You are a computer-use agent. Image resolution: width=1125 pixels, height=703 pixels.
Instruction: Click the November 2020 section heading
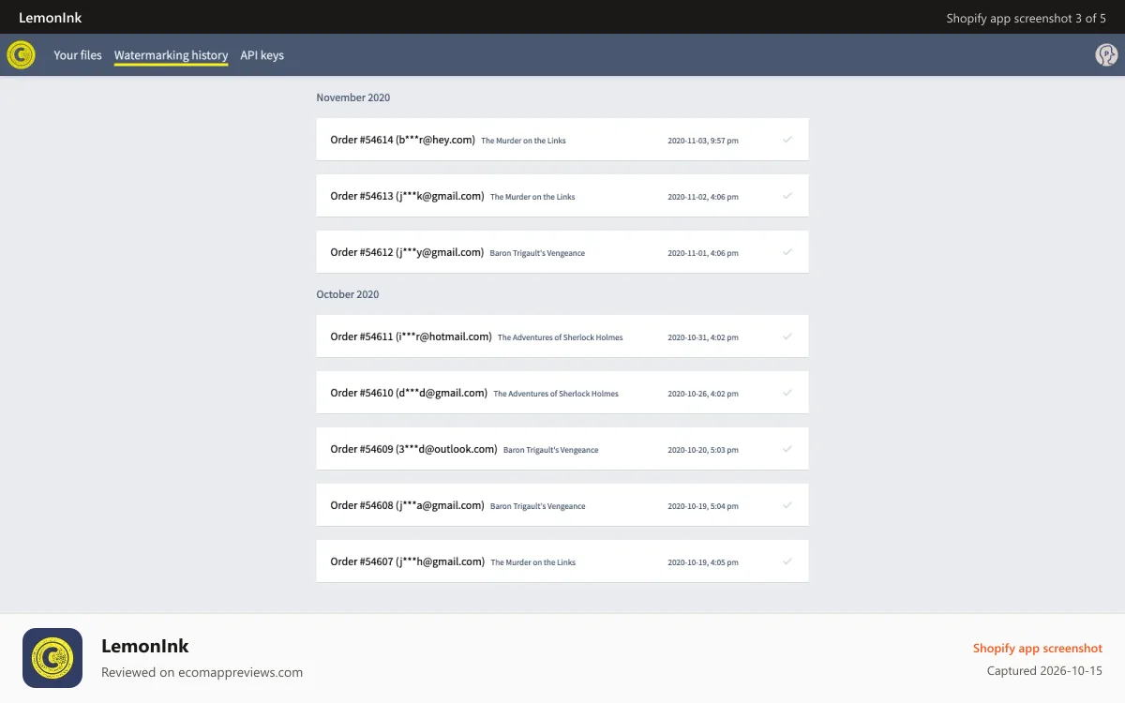353,97
